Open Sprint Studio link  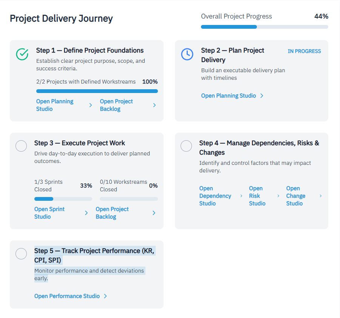49,213
